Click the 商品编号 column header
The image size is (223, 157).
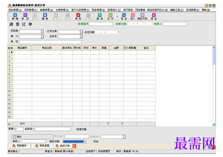click(x=23, y=48)
